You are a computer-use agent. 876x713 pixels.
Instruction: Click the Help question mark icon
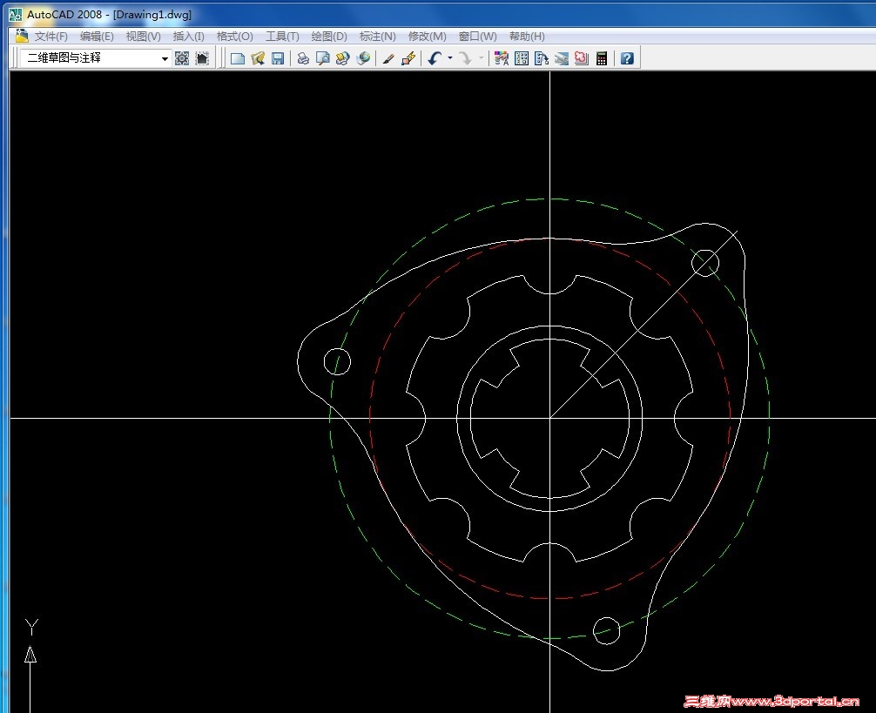pos(627,58)
